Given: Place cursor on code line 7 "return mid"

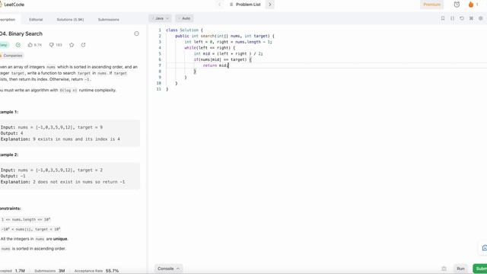Looking at the screenshot, I should click(x=216, y=65).
